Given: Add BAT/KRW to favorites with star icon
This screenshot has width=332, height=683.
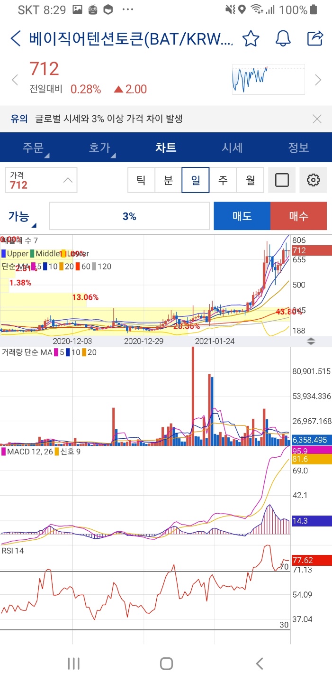Looking at the screenshot, I should (x=251, y=38).
